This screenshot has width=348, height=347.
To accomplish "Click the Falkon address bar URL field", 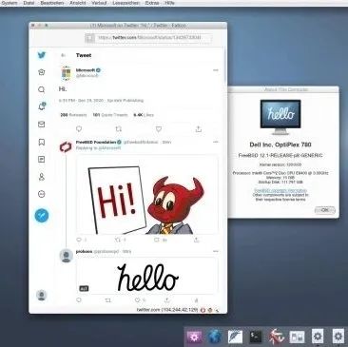I will 154,38.
